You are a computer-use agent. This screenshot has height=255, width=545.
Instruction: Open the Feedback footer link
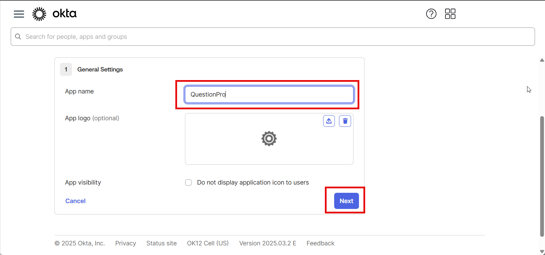(320, 243)
